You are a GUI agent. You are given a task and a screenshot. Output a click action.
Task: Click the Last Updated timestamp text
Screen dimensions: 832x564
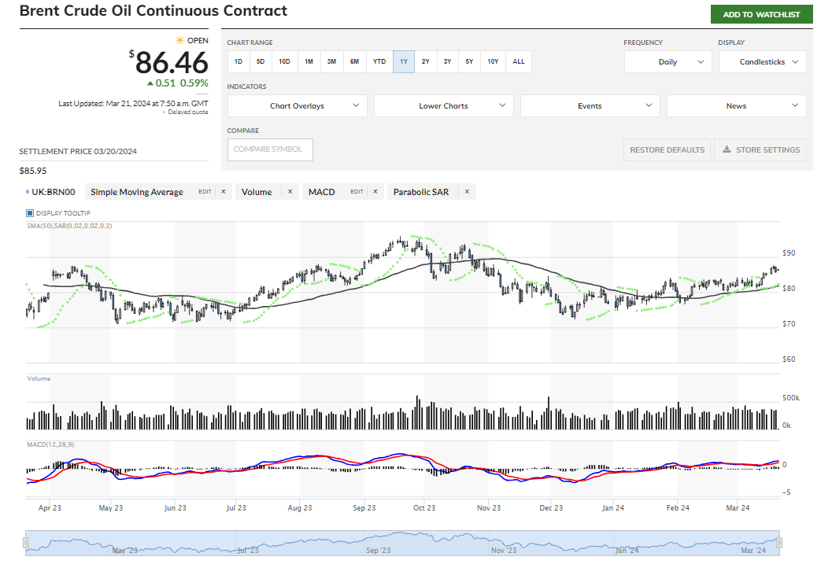click(x=133, y=103)
